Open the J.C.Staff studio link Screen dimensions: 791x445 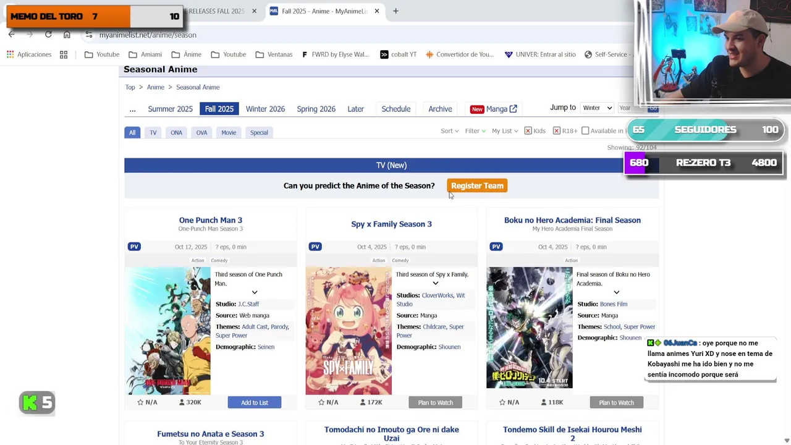point(248,304)
